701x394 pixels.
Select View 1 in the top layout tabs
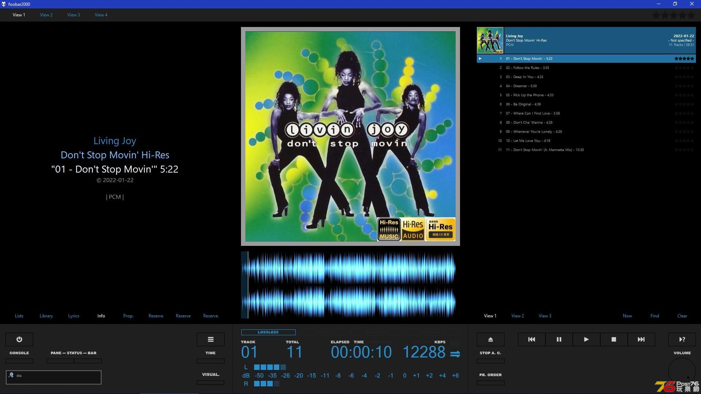[x=19, y=15]
